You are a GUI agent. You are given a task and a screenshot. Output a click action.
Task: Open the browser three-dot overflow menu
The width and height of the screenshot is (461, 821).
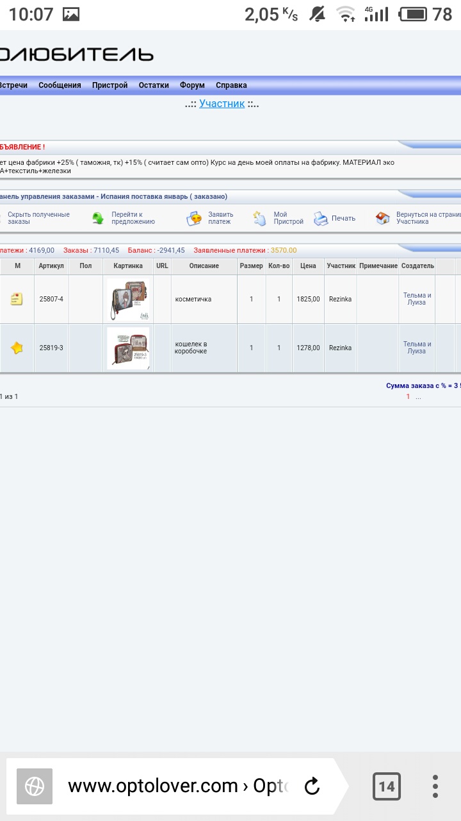[x=435, y=786]
